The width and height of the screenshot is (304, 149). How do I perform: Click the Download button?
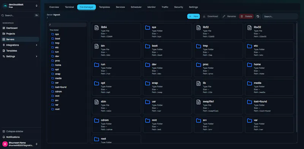(211, 16)
